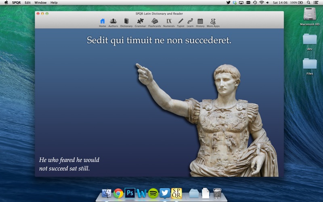Open the Apple menu
Viewport: 323px width, 202px height.
click(x=6, y=2)
